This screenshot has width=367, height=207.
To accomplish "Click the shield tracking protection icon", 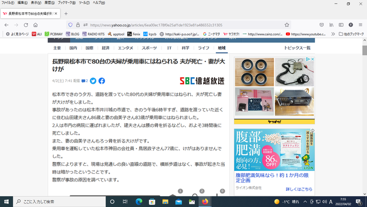I will (x=70, y=24).
